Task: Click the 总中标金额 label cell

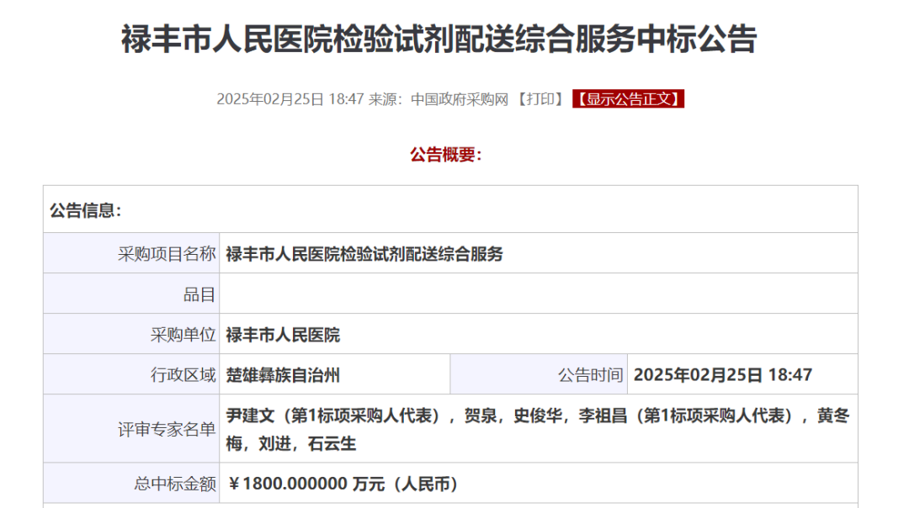Action: click(x=131, y=483)
